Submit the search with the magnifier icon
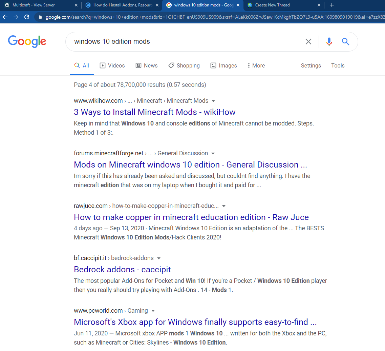385x351 pixels. click(345, 42)
